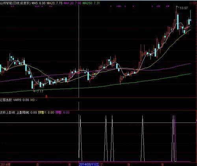The height and width of the screenshot is (166, 197).
Task: Click the purple star markers at chart top-left
Action: [x=13, y=6]
